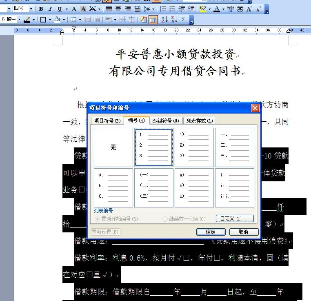Switch to 多级符号 (U) tab
311x301 pixels.
coord(166,120)
